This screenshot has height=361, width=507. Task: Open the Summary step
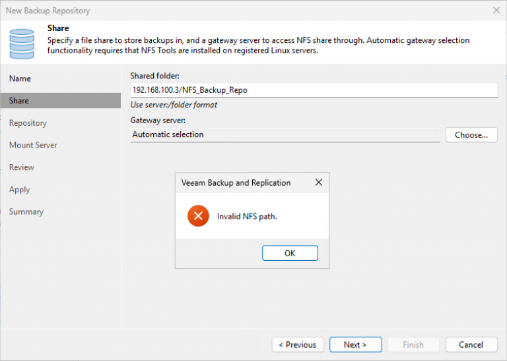click(x=26, y=211)
